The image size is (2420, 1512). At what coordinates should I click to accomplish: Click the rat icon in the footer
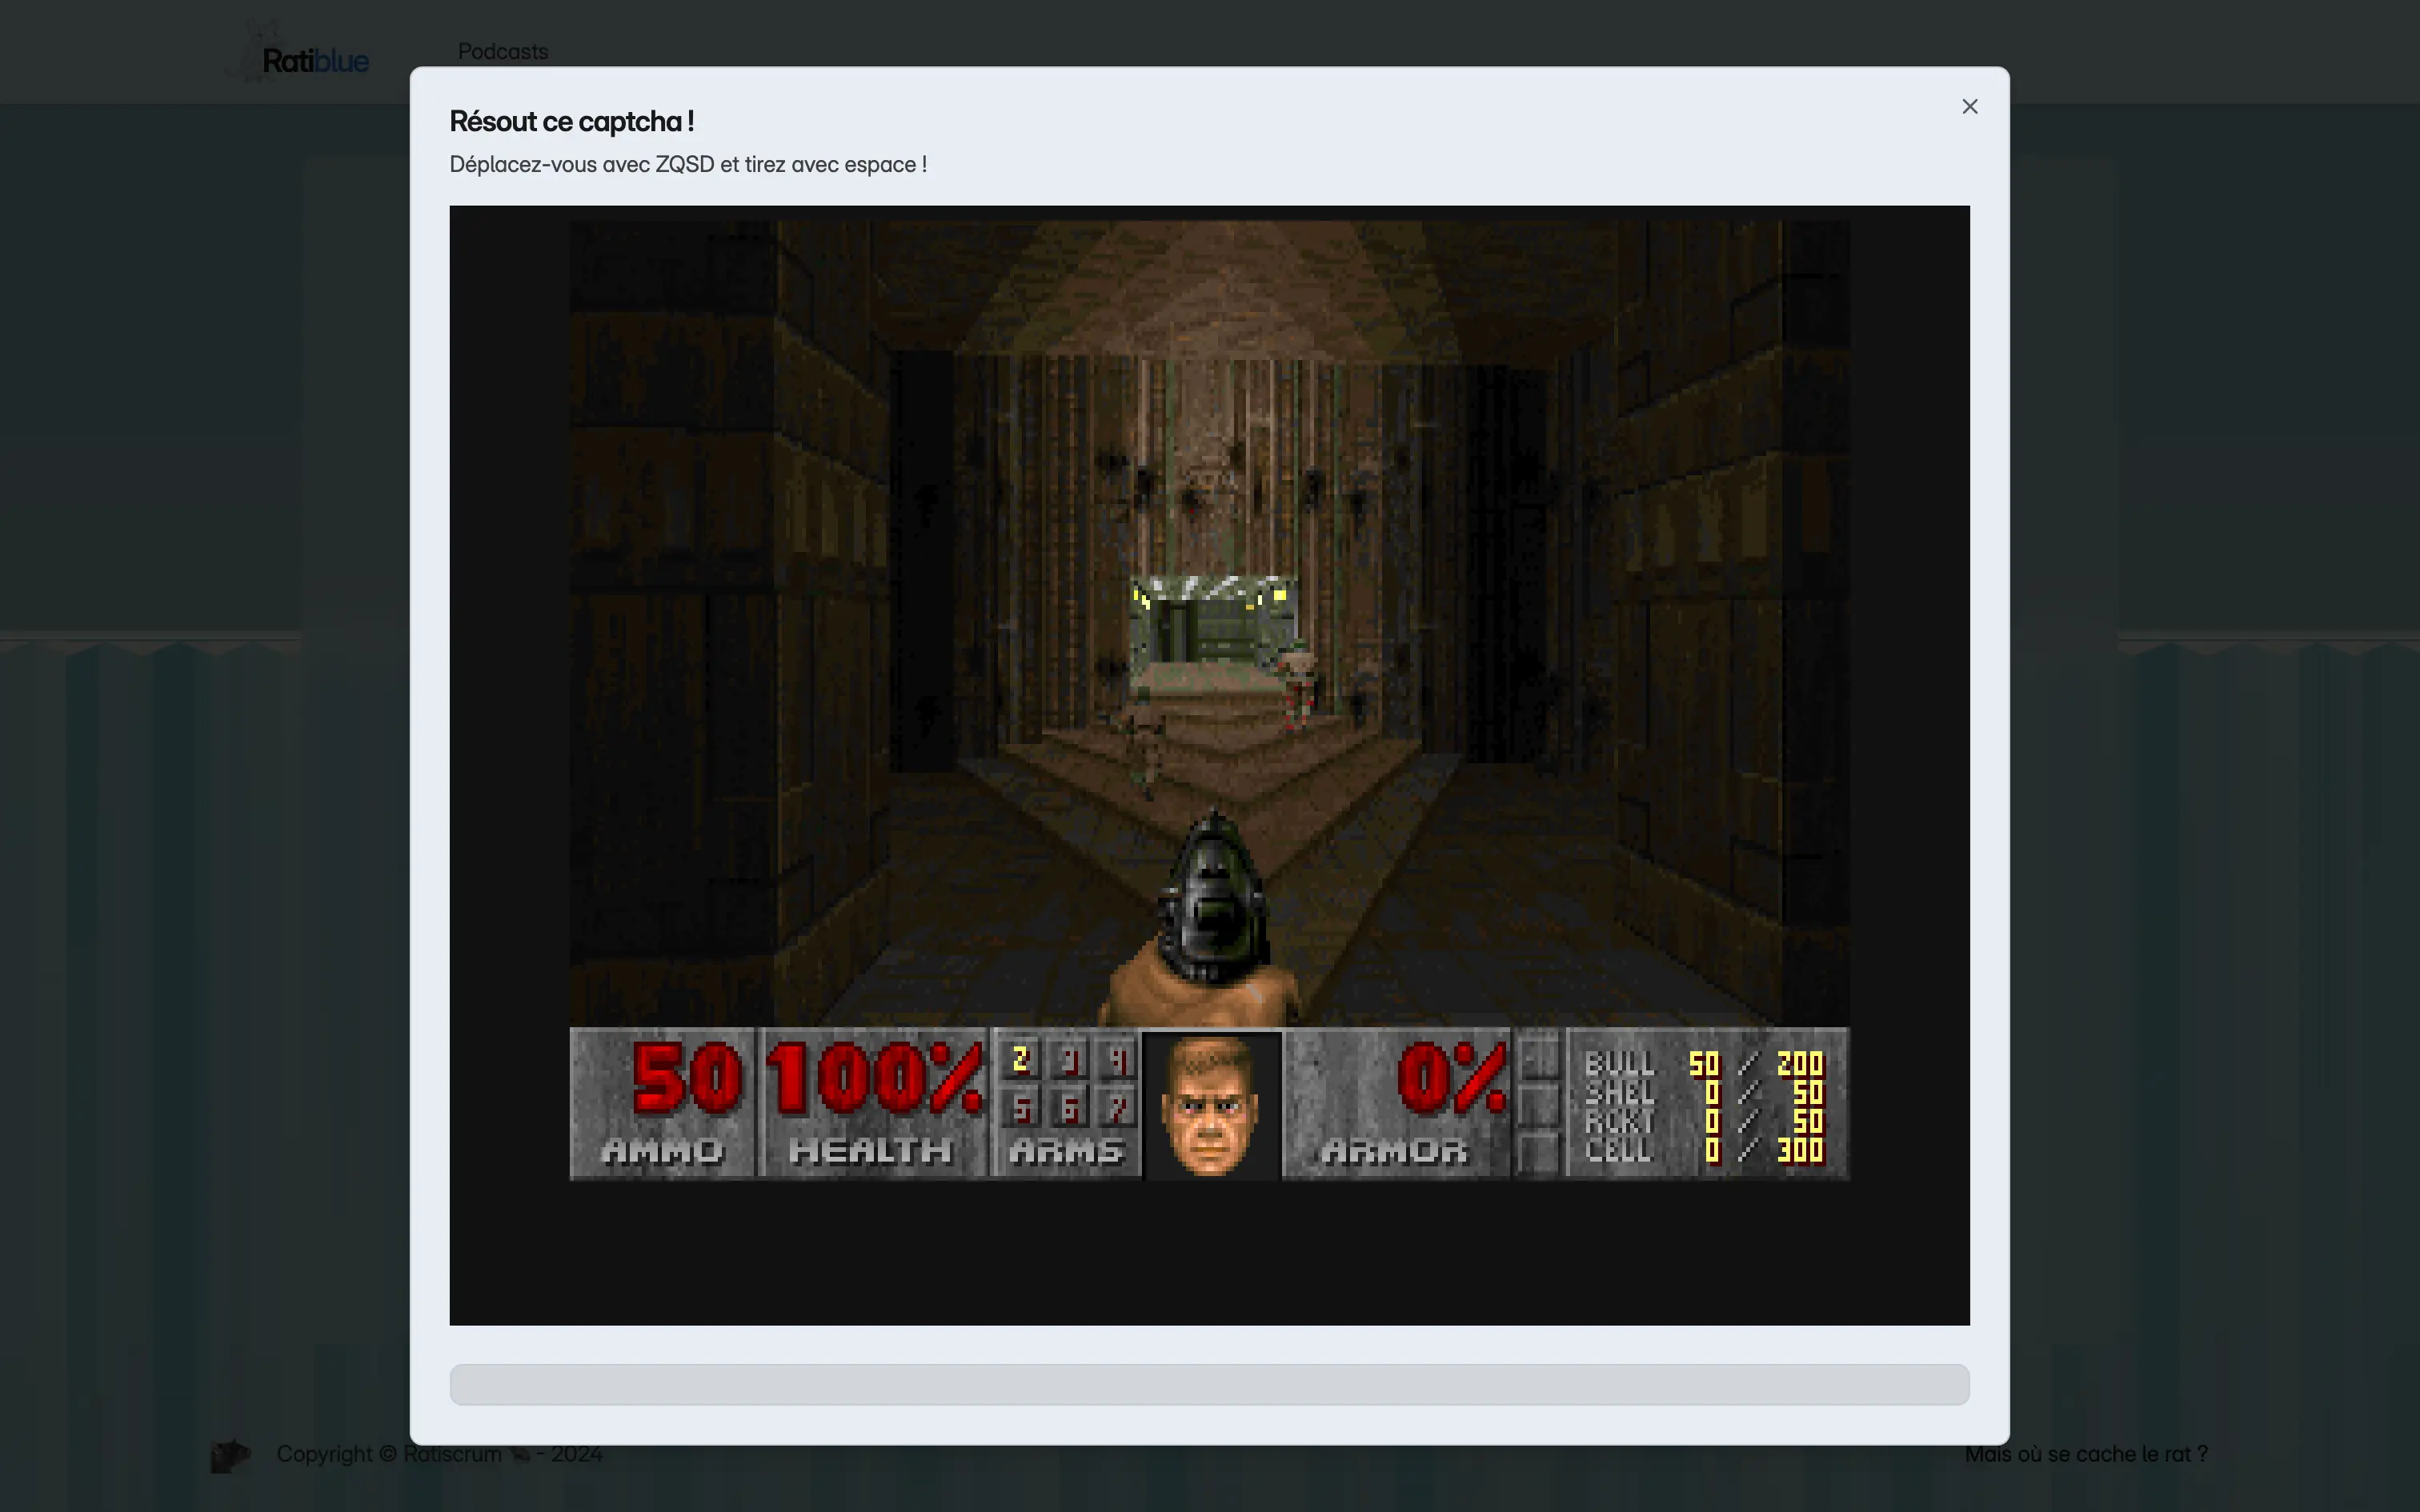[230, 1454]
